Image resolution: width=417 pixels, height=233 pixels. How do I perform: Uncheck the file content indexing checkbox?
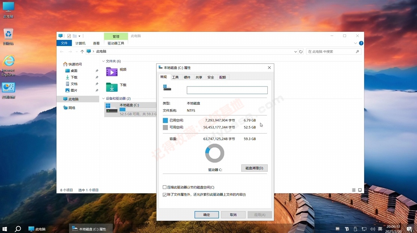(165, 194)
